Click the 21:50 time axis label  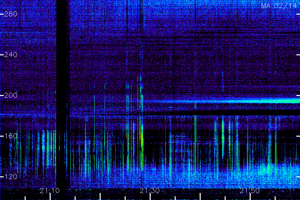pyautogui.click(x=250, y=191)
